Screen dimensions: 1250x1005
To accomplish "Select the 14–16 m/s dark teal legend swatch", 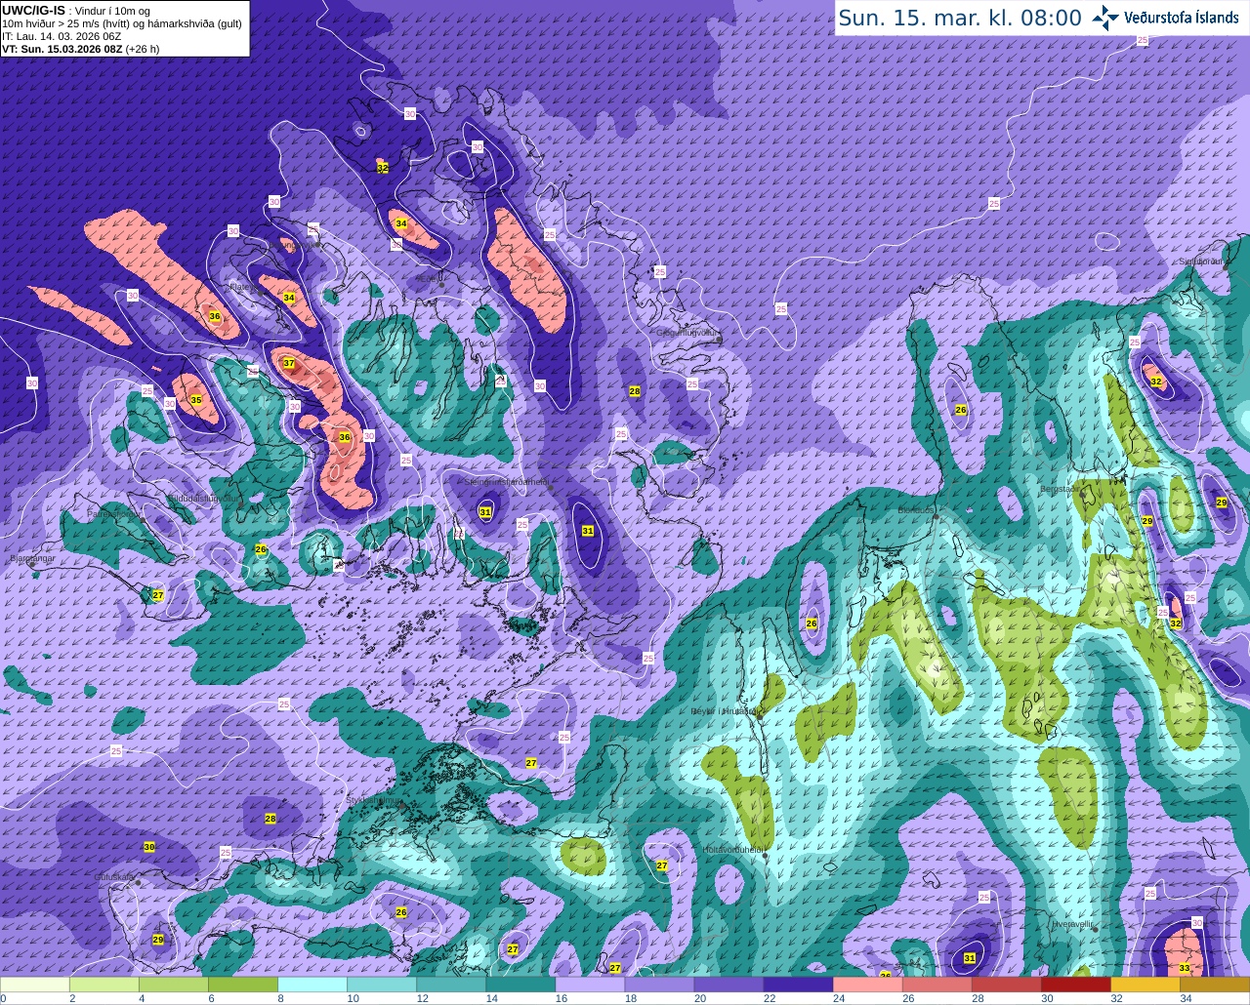I will (x=521, y=985).
